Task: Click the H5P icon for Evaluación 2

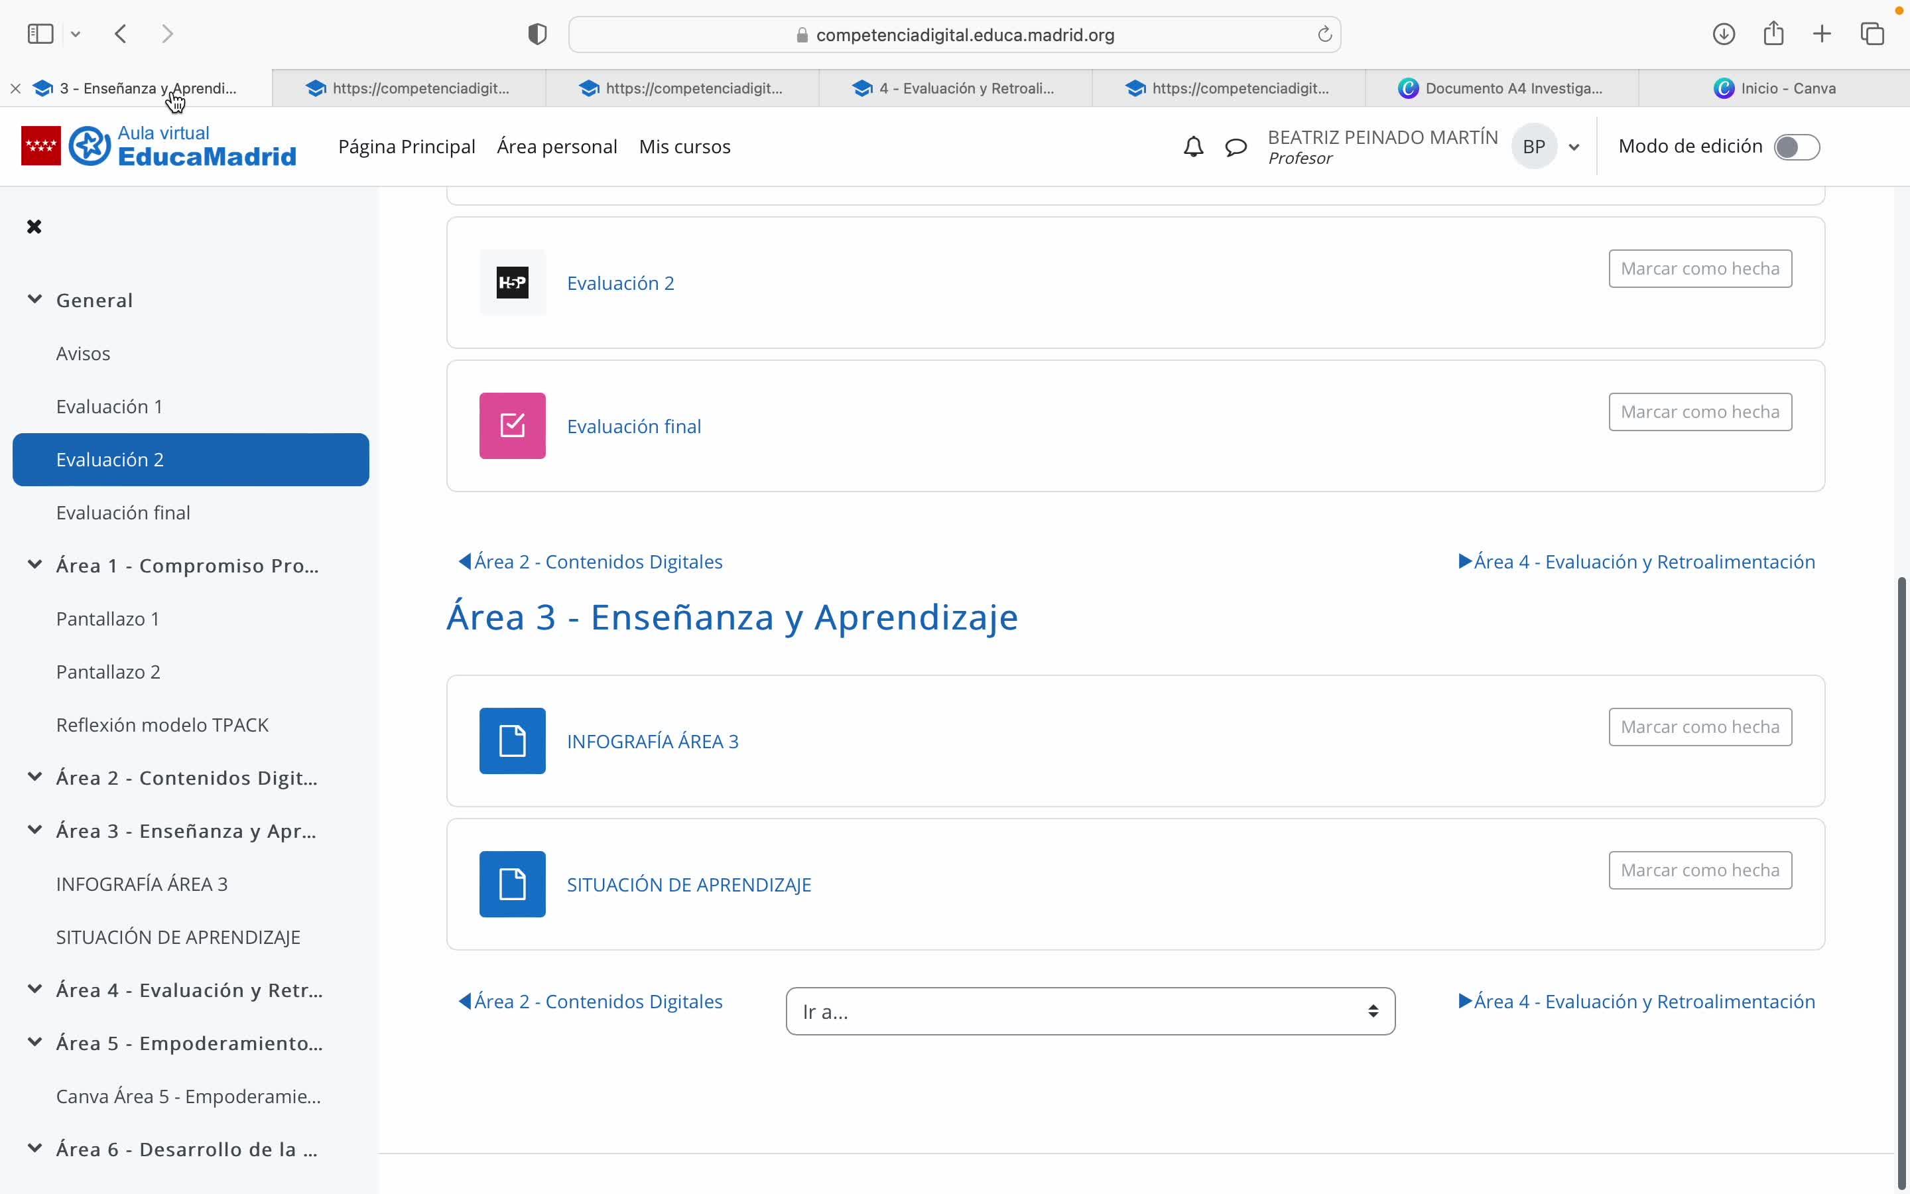Action: tap(512, 283)
